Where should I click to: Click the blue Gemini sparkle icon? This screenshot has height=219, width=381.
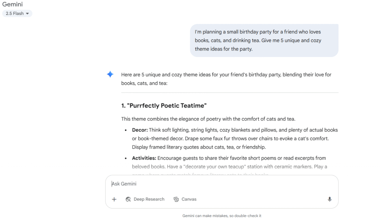click(110, 74)
